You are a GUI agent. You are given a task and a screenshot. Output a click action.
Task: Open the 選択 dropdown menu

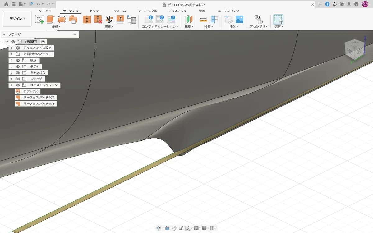[x=279, y=27]
